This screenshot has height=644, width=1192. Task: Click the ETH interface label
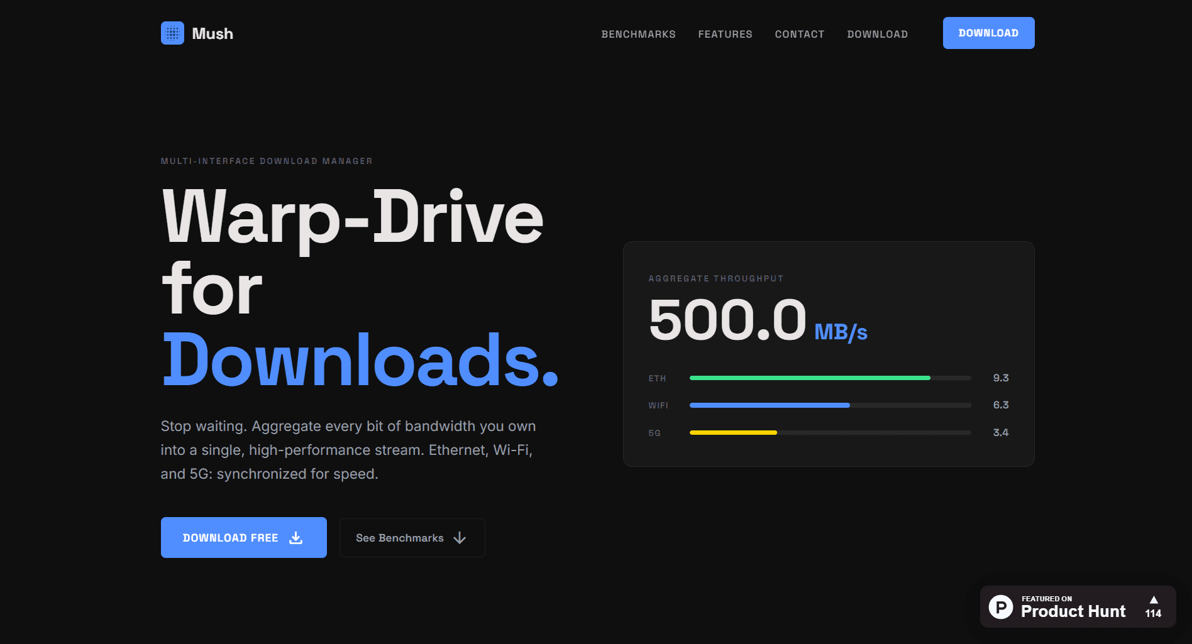(x=657, y=378)
